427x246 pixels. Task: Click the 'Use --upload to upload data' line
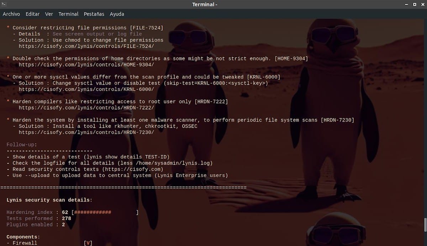(117, 175)
